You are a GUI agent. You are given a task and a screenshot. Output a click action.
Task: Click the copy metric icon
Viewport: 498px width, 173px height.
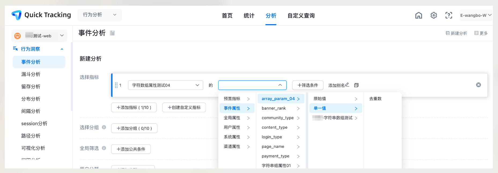pos(356,85)
